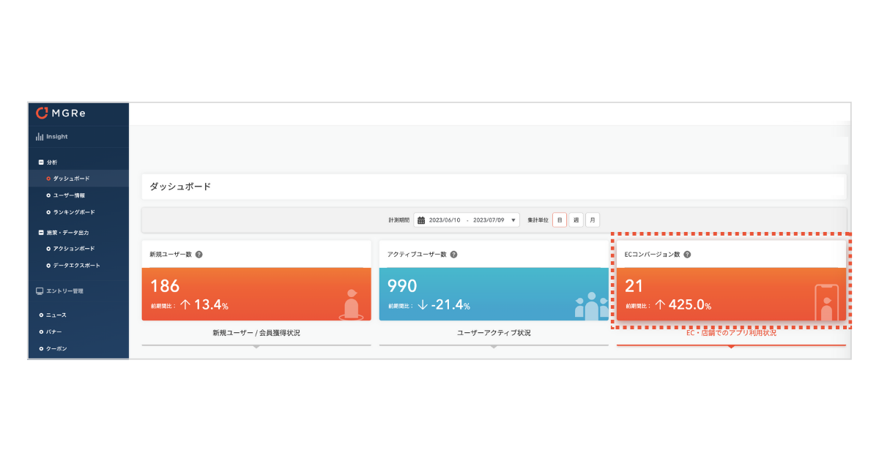Collapse the 施策・データ出力 section
Image resolution: width=879 pixels, height=461 pixels.
pos(41,233)
